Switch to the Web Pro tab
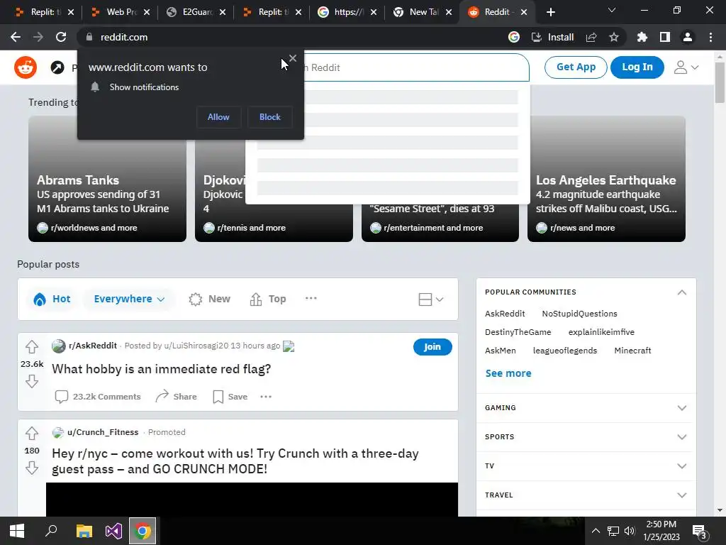 tap(121, 12)
